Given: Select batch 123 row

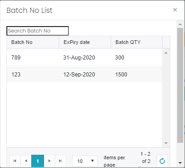Looking at the screenshot, I should pyautogui.click(x=84, y=75).
